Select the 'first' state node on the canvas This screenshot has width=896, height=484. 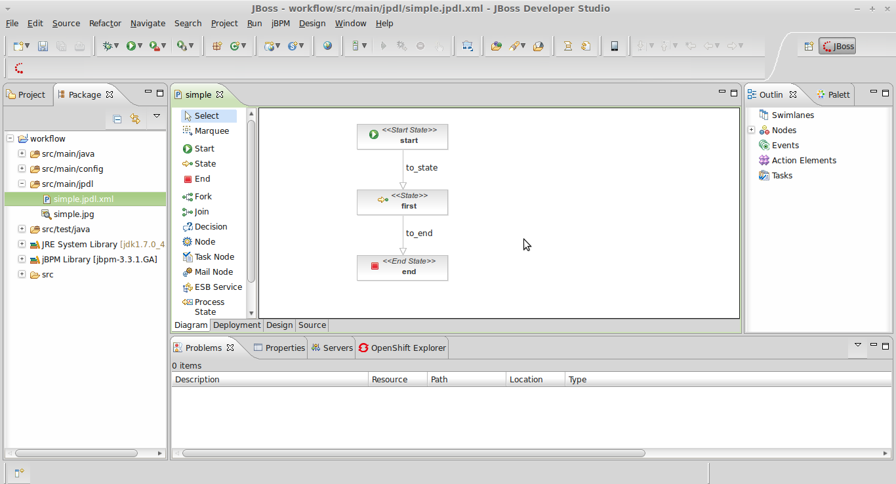tap(402, 202)
